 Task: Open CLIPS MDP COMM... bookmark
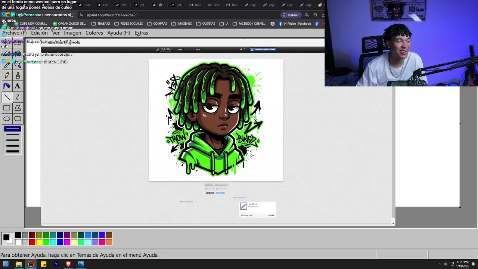[30, 24]
